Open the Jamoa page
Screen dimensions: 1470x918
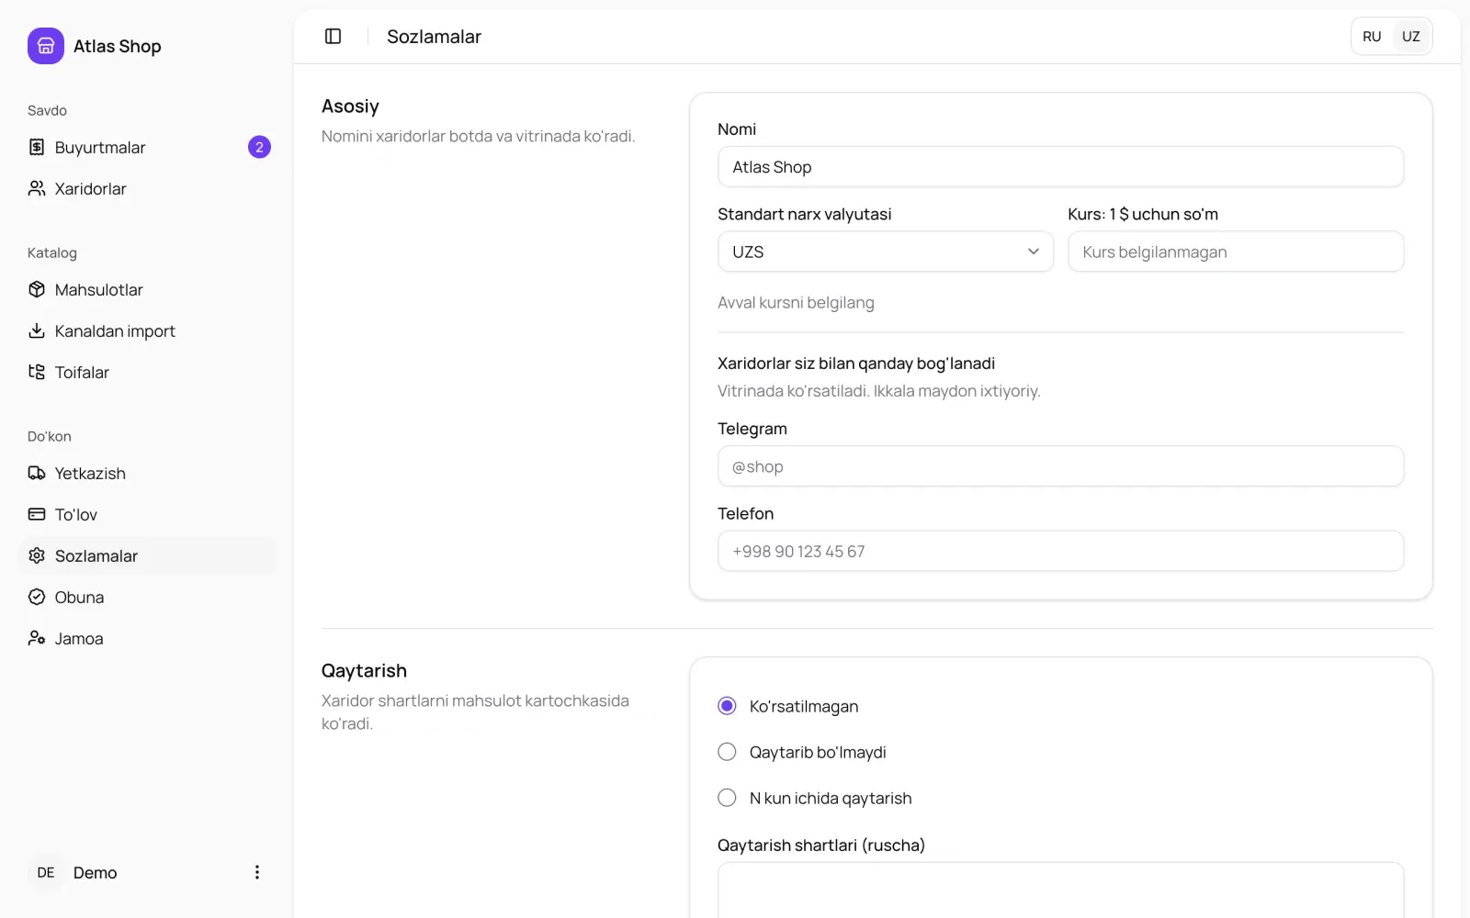[147, 638]
